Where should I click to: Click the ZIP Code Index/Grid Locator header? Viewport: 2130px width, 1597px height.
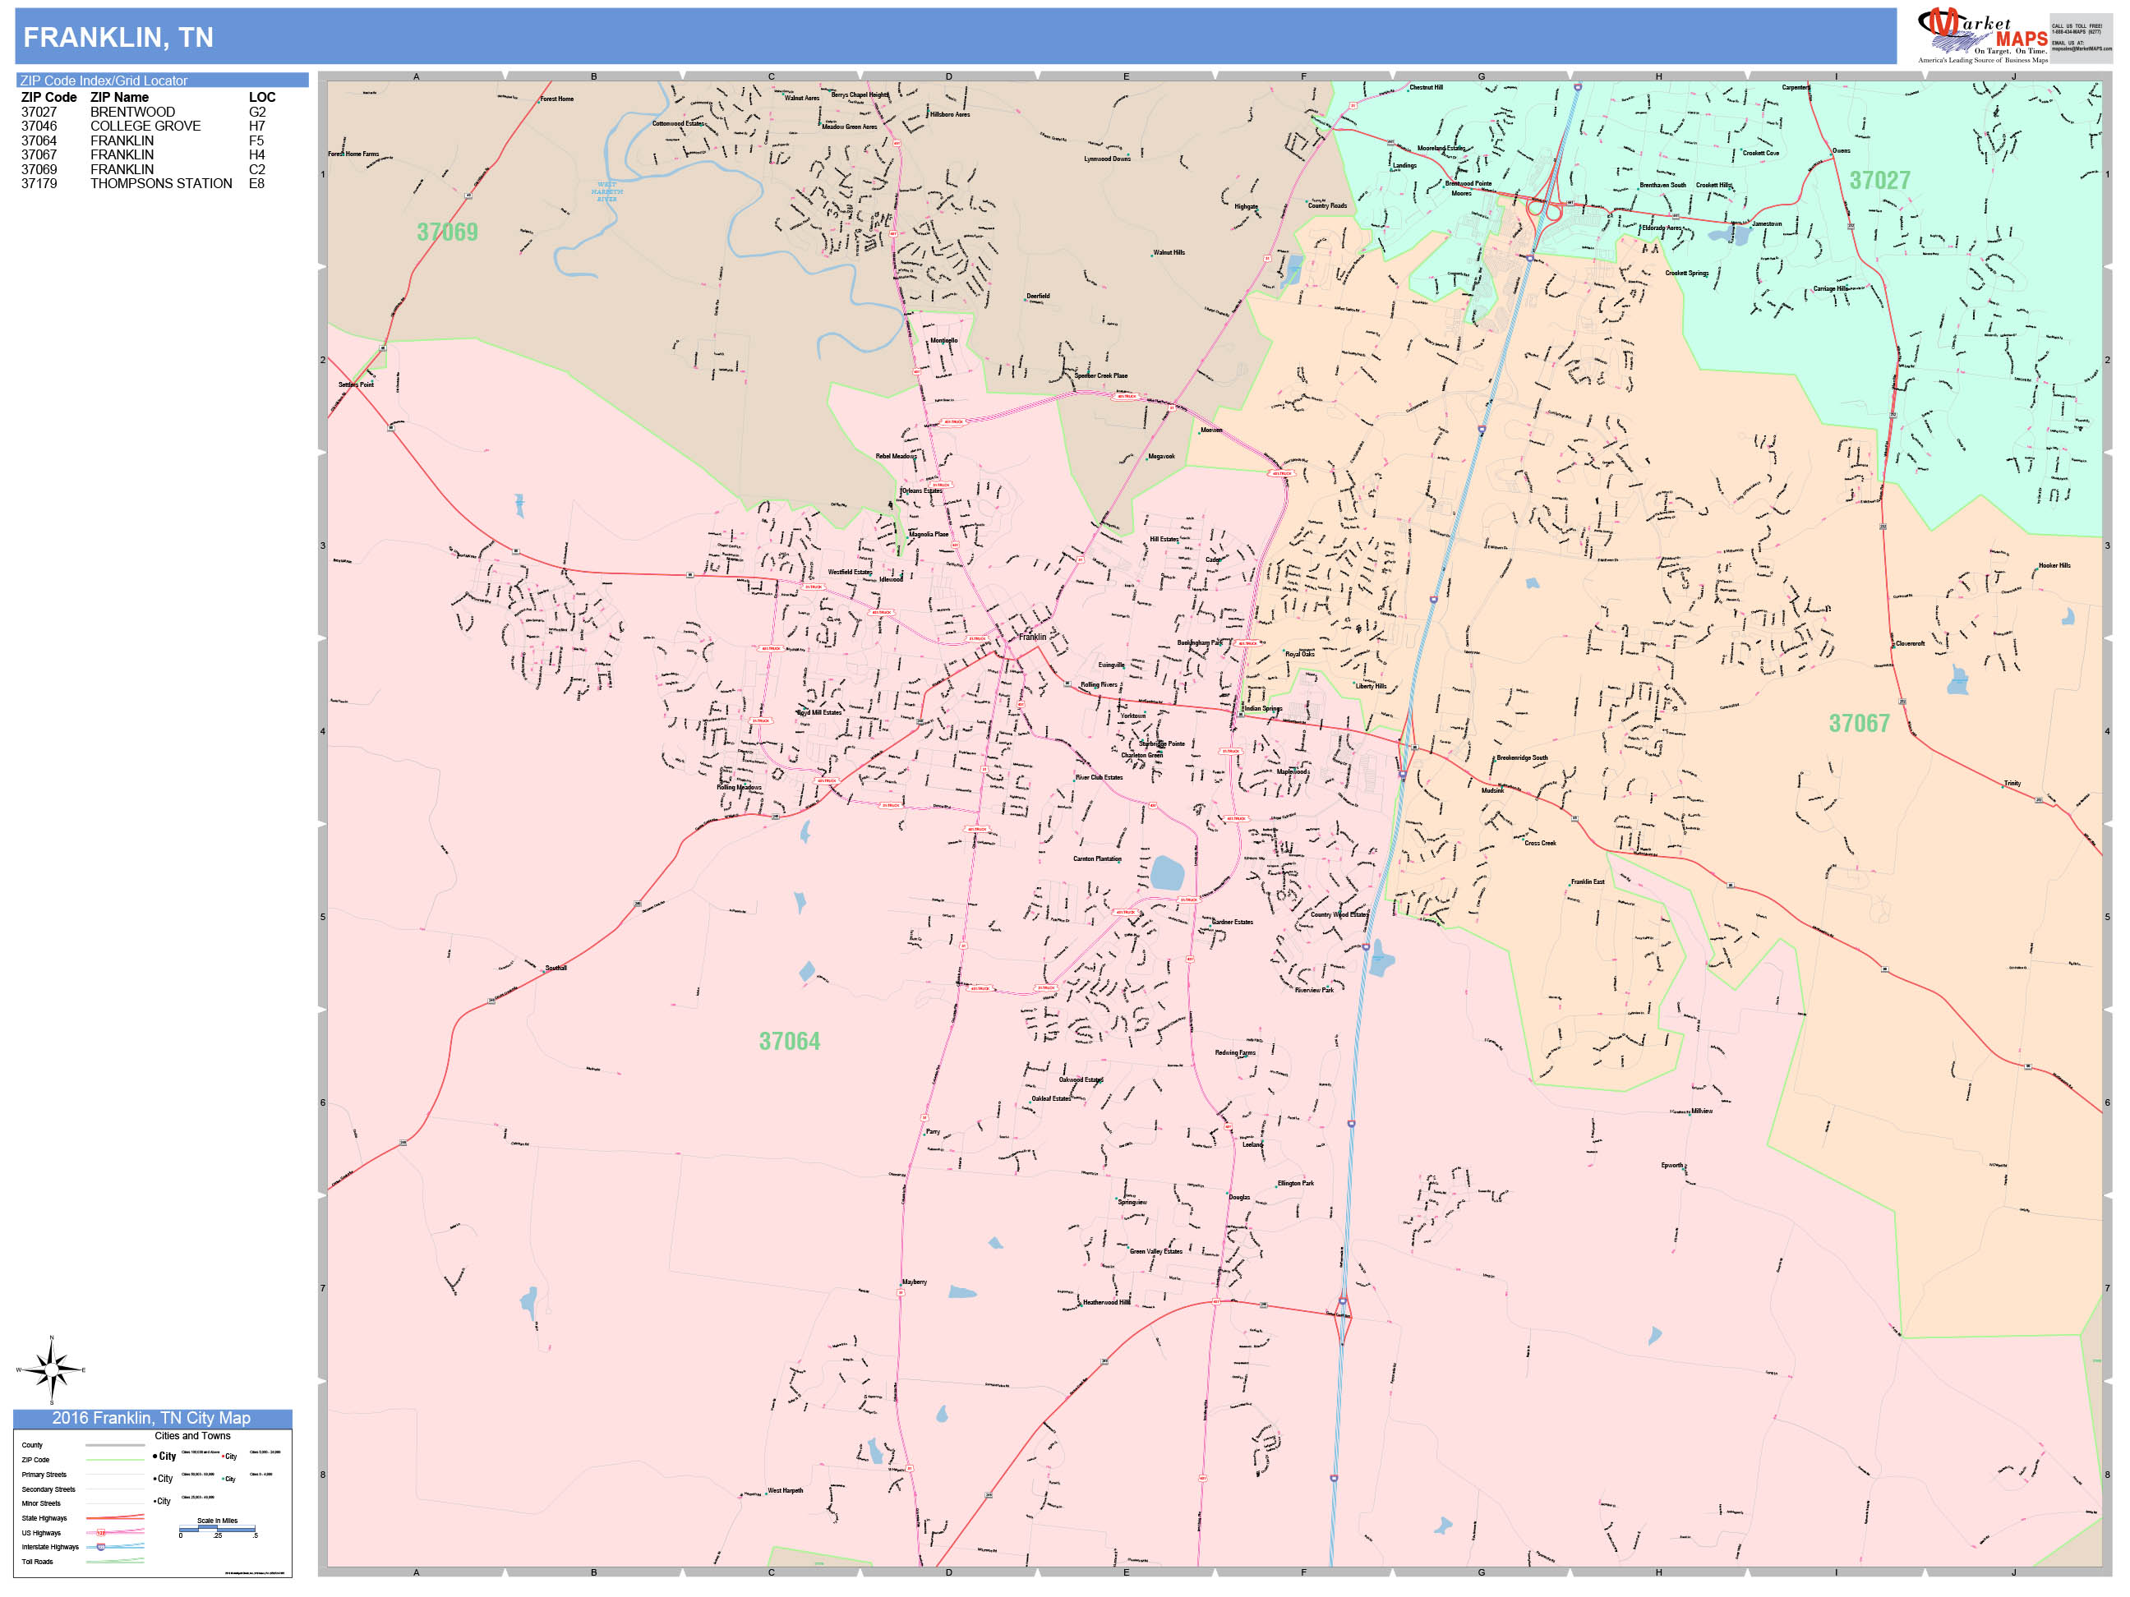(162, 81)
